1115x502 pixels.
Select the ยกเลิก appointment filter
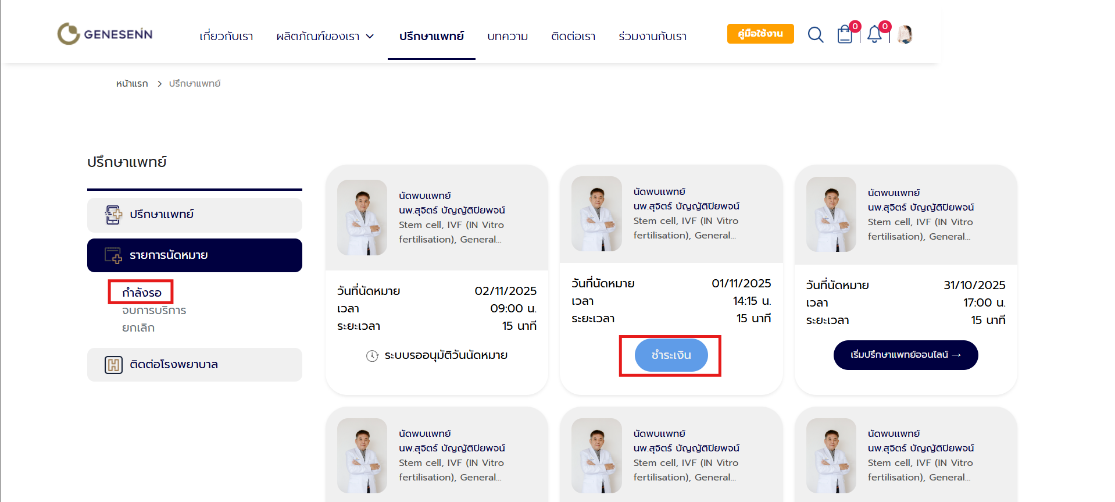click(138, 327)
